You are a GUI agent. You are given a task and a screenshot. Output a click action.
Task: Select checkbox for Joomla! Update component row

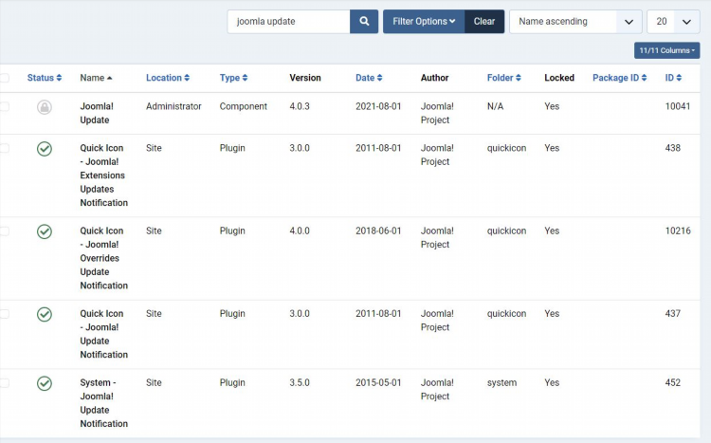4,106
